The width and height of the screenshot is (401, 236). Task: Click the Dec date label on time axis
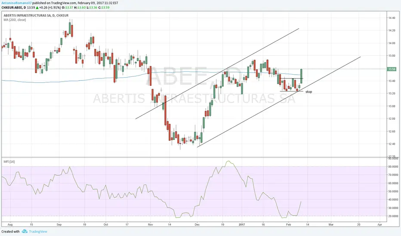point(197,225)
